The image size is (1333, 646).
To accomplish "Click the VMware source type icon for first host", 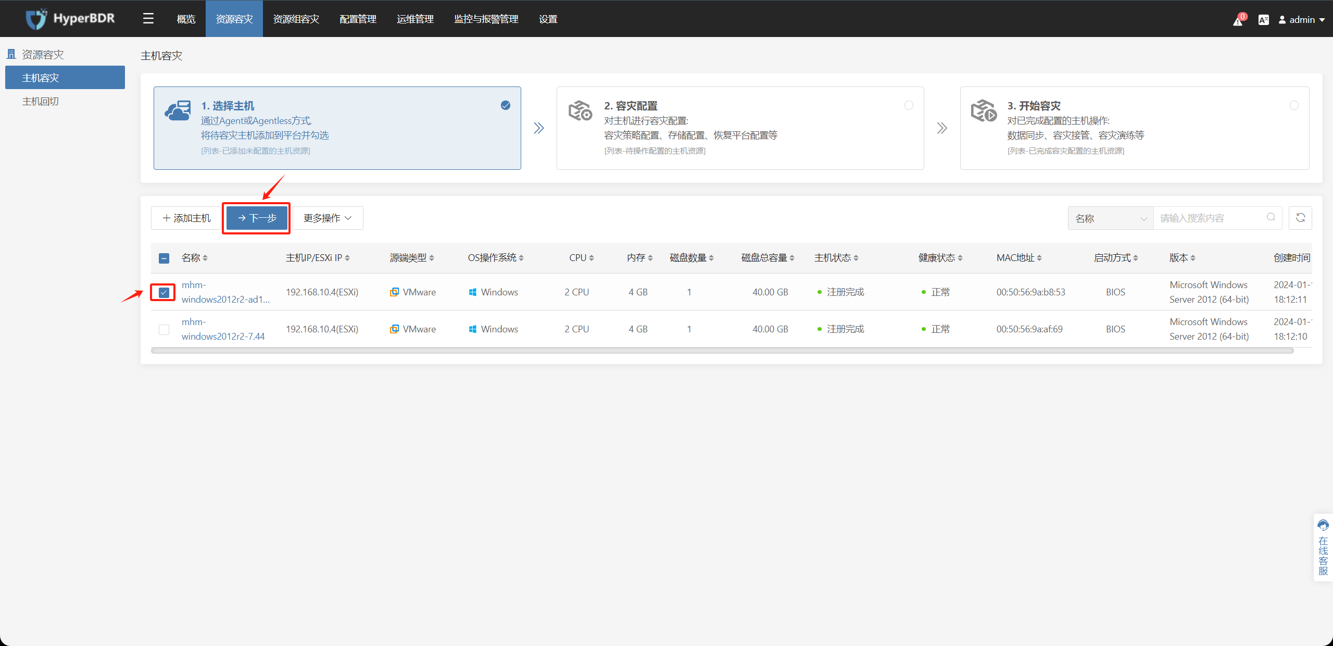I will pos(395,292).
